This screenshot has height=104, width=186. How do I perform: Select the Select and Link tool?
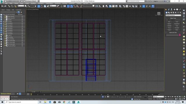pos(9,6)
